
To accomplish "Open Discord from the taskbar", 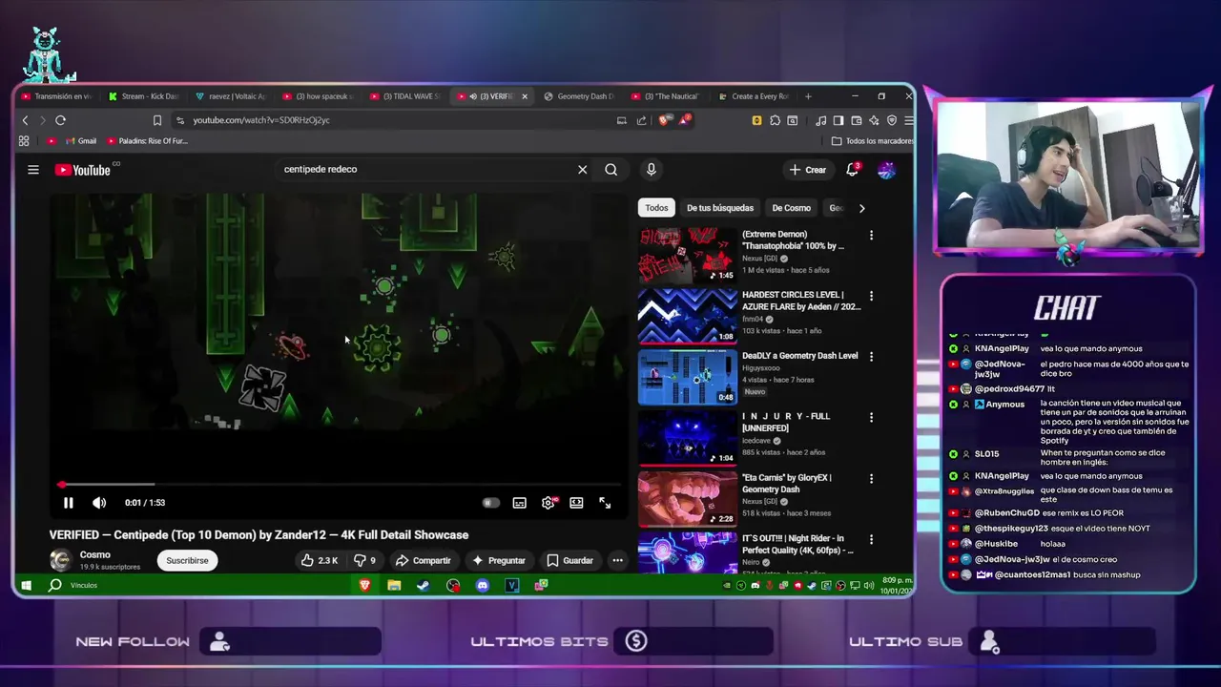I will pyautogui.click(x=483, y=585).
